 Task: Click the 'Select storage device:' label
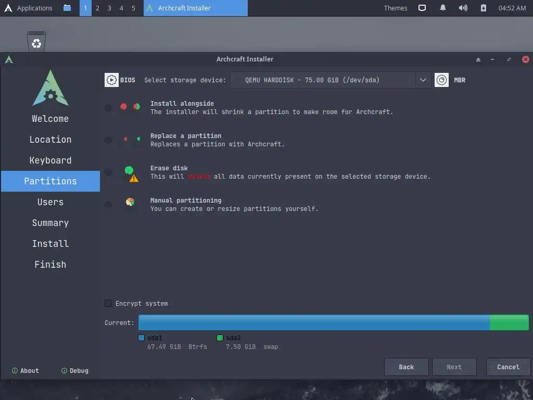(185, 80)
